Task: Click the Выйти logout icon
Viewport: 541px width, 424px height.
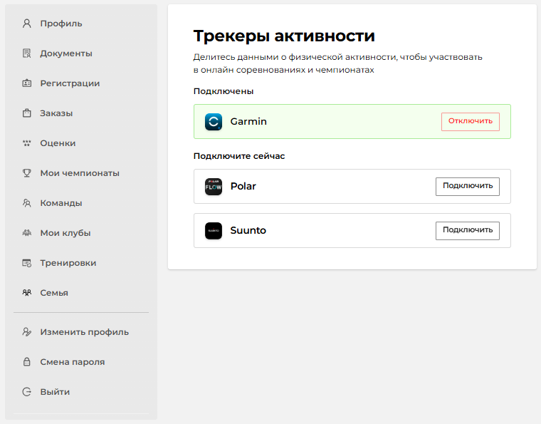Action: point(26,392)
